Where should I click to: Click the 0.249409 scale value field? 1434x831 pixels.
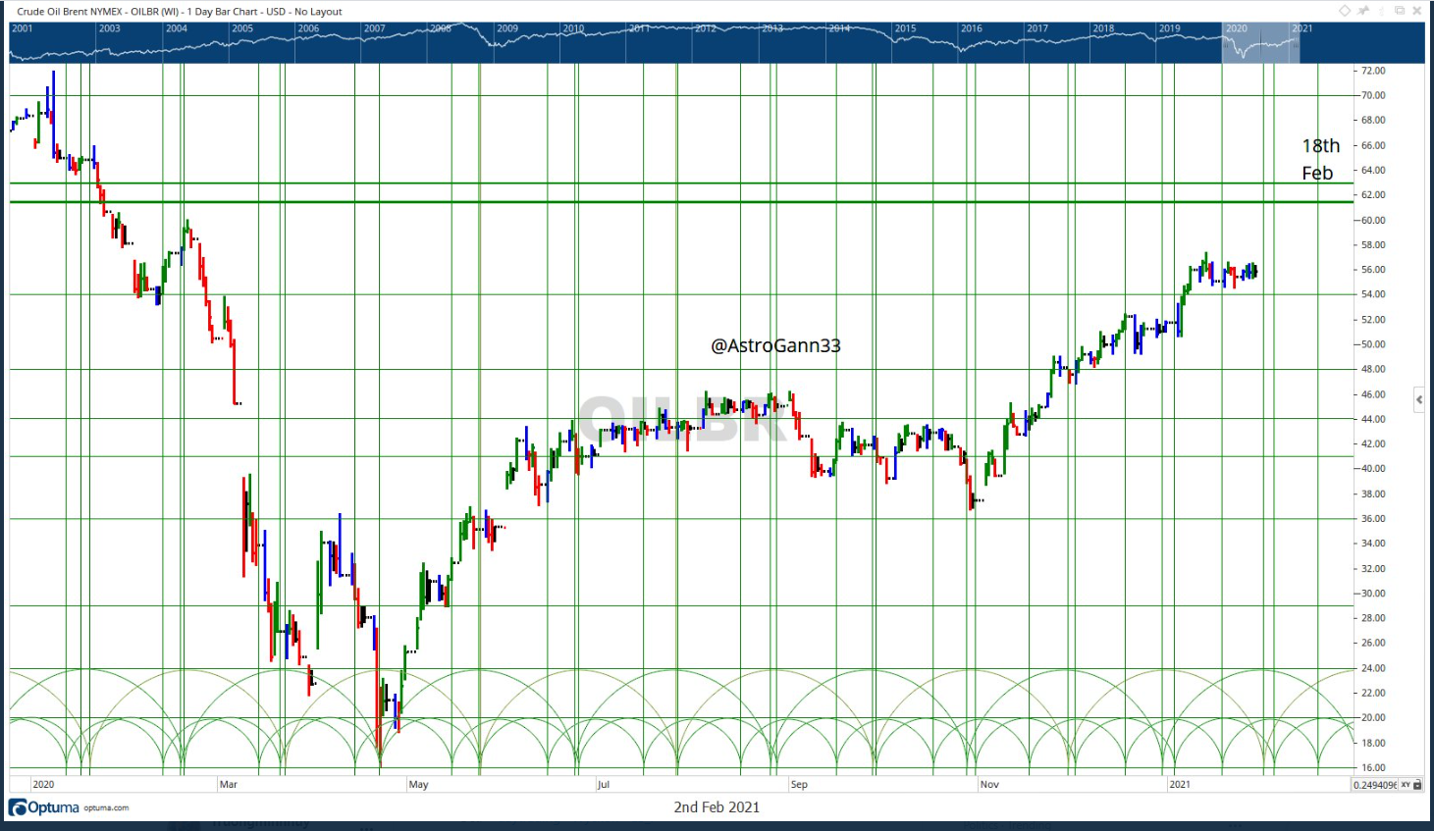tap(1374, 785)
